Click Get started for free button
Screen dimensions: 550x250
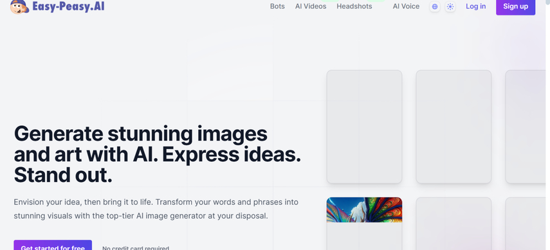[53, 245]
